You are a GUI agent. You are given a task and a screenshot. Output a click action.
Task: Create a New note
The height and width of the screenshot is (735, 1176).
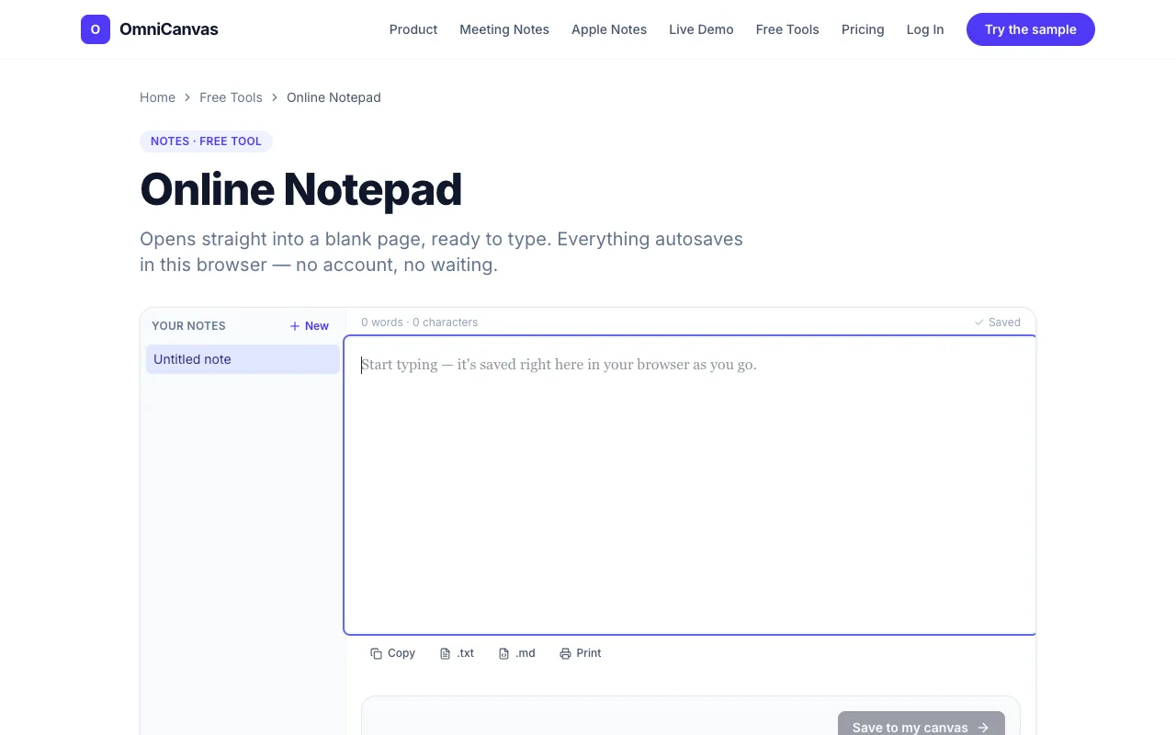pyautogui.click(x=310, y=326)
